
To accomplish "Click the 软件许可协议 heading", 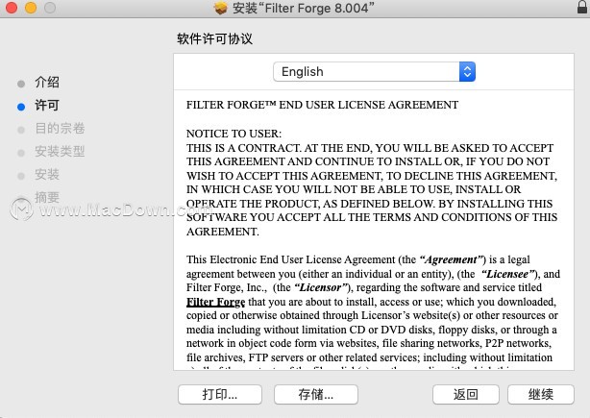I will (x=214, y=38).
